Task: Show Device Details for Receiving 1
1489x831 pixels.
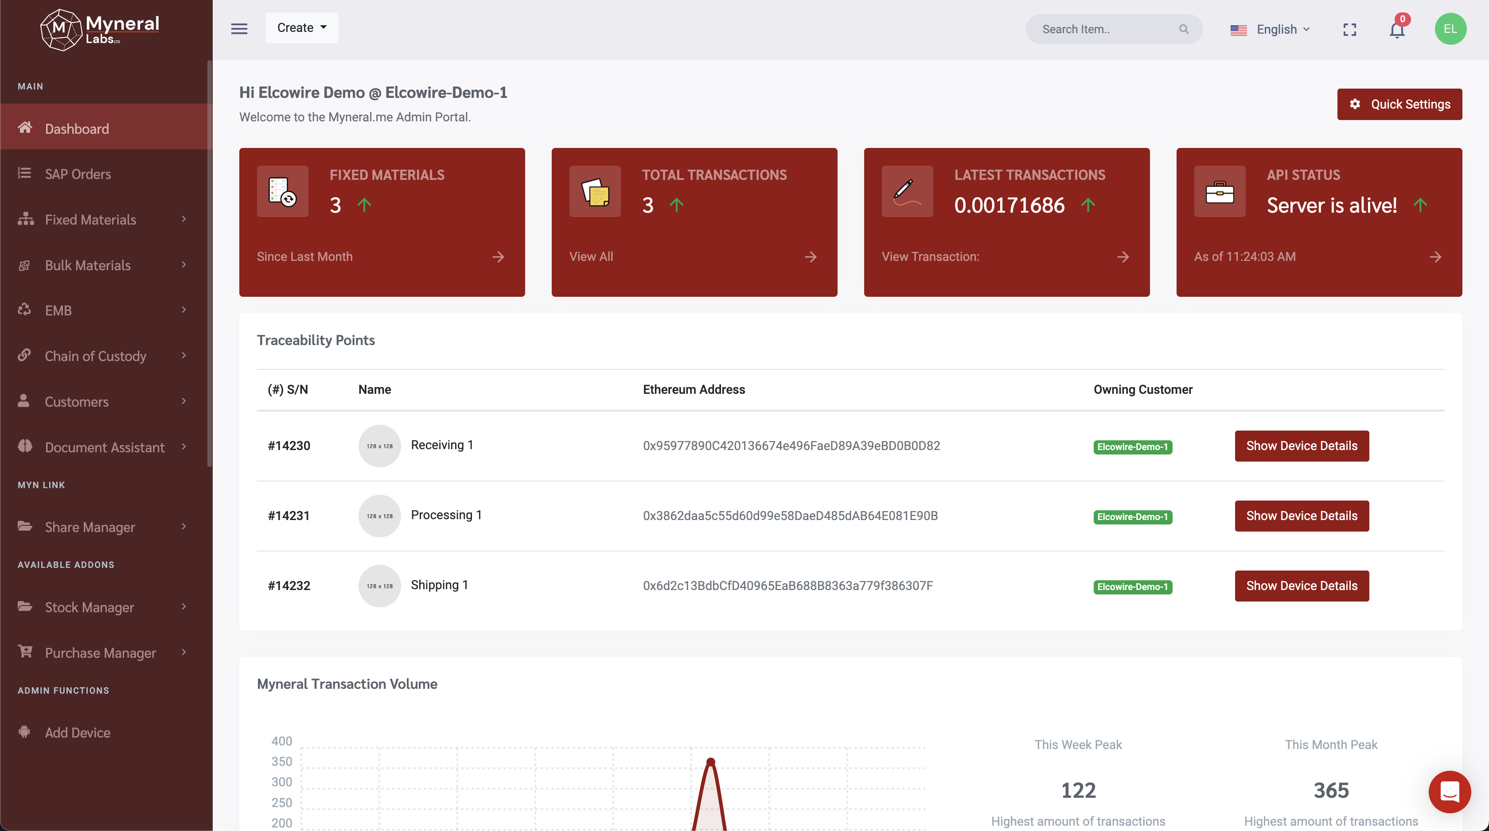Action: coord(1302,446)
